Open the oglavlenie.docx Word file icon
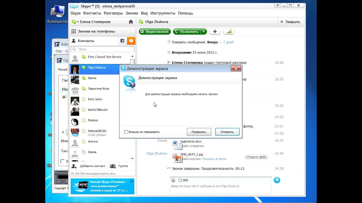The height and width of the screenshot is (203, 362). pos(177,144)
